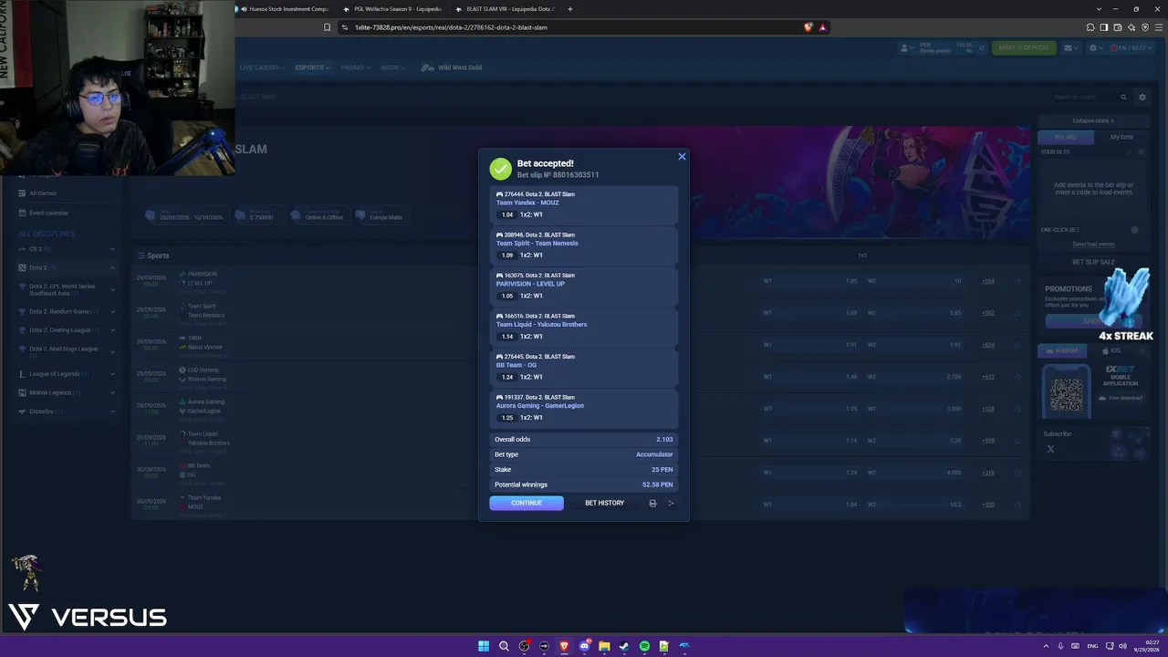The height and width of the screenshot is (657, 1168).
Task: Open the messages envelope dropdown
Action: pos(1070,47)
